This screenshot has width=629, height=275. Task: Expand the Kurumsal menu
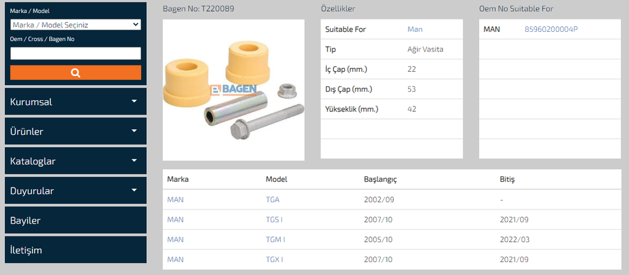click(x=76, y=102)
